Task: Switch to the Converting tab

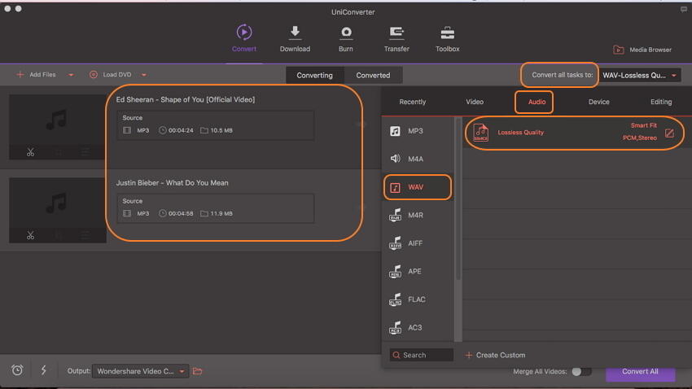Action: pyautogui.click(x=315, y=75)
